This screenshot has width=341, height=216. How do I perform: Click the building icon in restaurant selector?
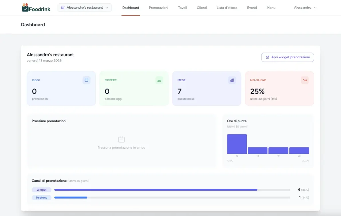[x=63, y=8]
